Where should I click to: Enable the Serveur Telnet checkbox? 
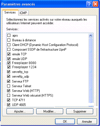pyautogui.click(x=9, y=86)
